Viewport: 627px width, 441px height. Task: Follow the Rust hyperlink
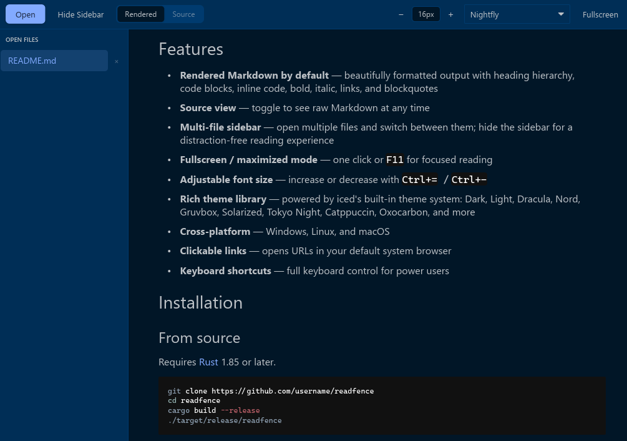(208, 362)
